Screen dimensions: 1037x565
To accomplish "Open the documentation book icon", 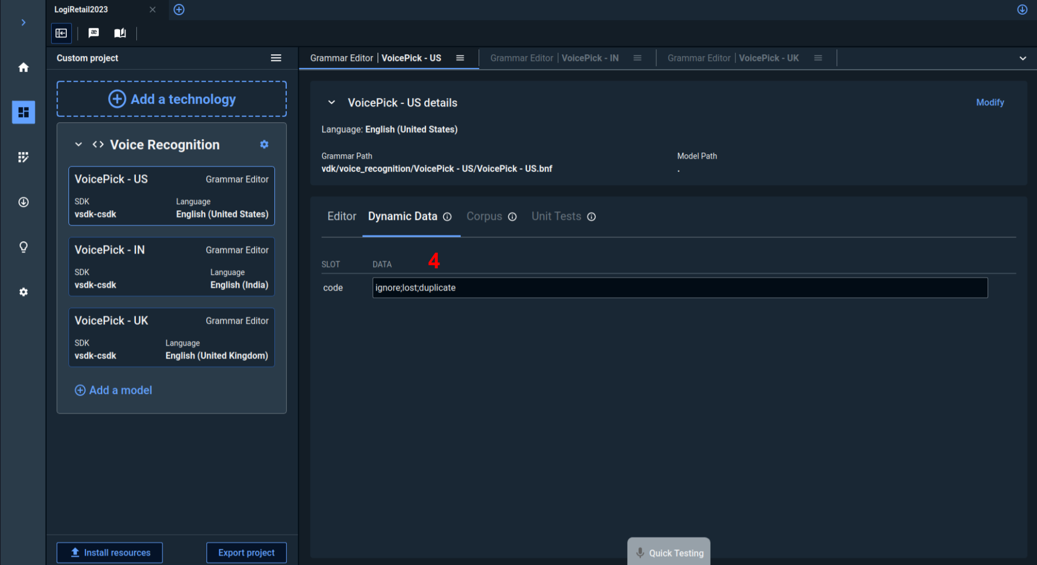I will pyautogui.click(x=120, y=33).
